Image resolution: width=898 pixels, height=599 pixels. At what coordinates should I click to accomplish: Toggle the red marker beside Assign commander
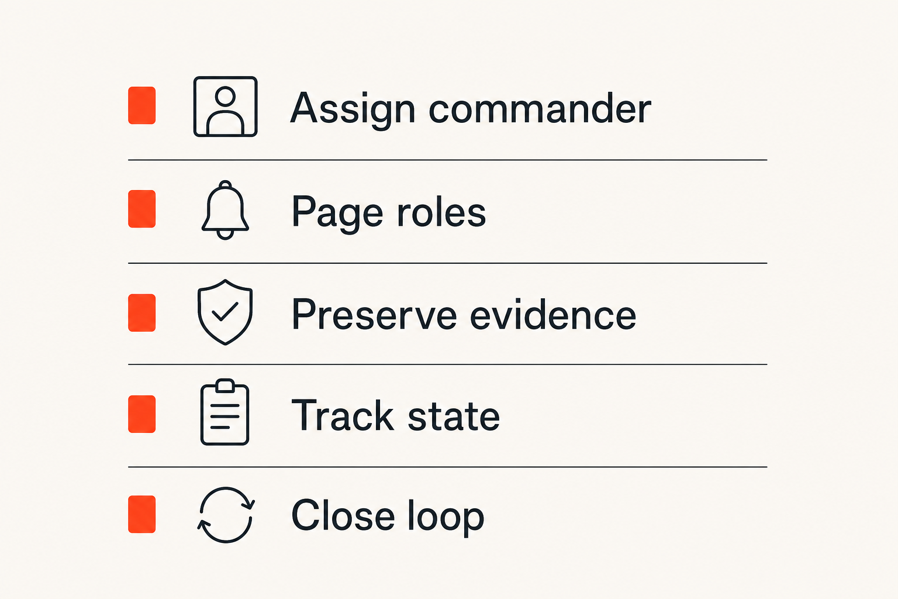click(x=142, y=105)
